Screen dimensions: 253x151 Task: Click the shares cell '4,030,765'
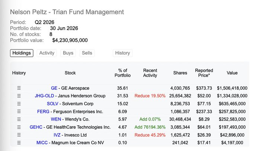point(180,88)
